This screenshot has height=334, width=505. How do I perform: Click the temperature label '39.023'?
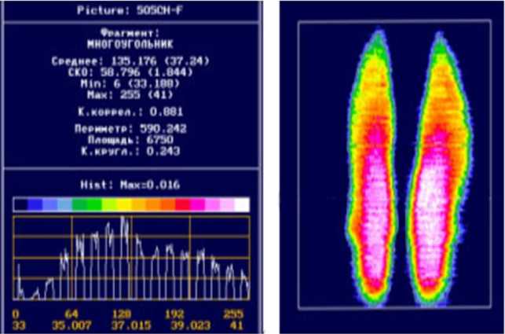(x=191, y=325)
